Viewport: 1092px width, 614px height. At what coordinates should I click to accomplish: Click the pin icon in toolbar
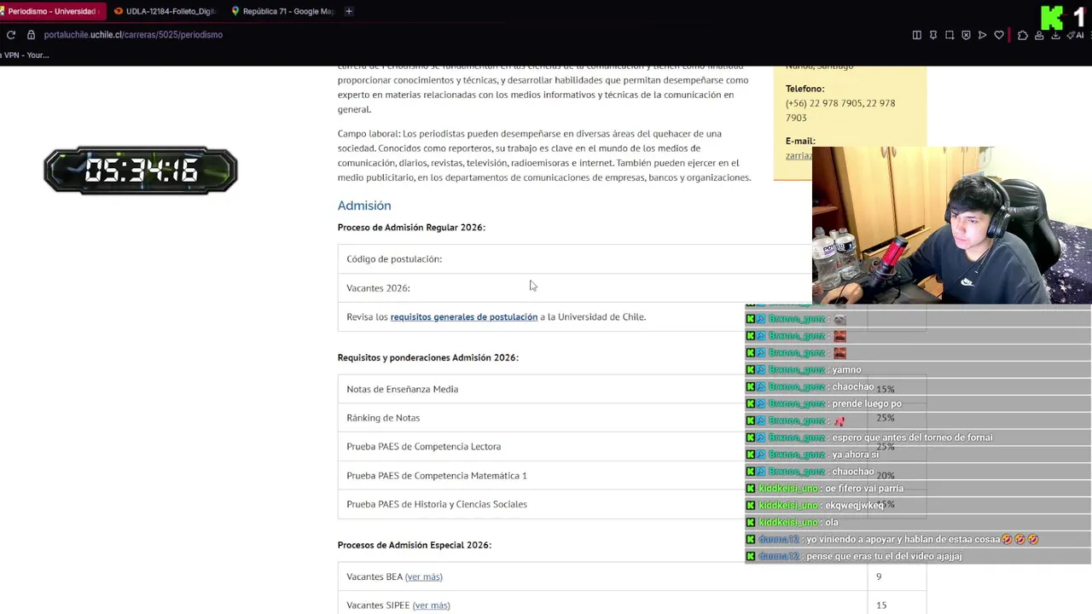pos(933,35)
